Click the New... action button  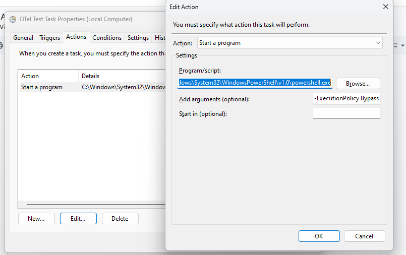click(36, 219)
